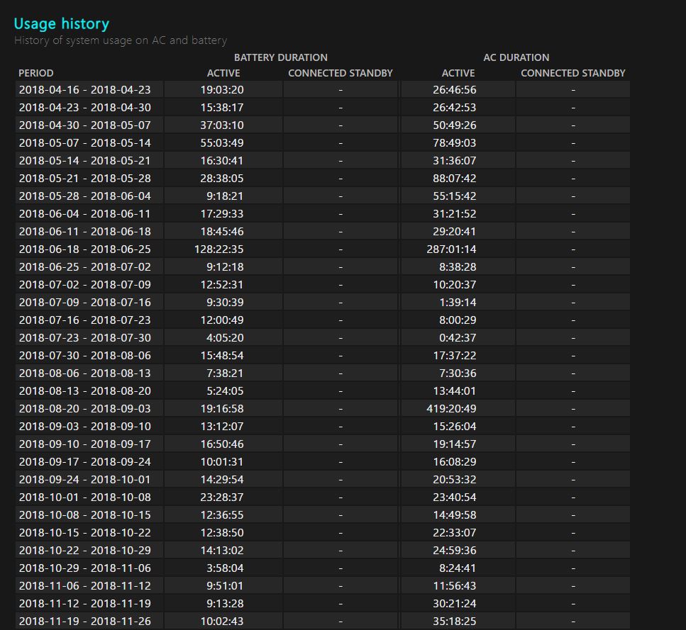
Task: Click the PERIOD column header
Action: pos(36,73)
